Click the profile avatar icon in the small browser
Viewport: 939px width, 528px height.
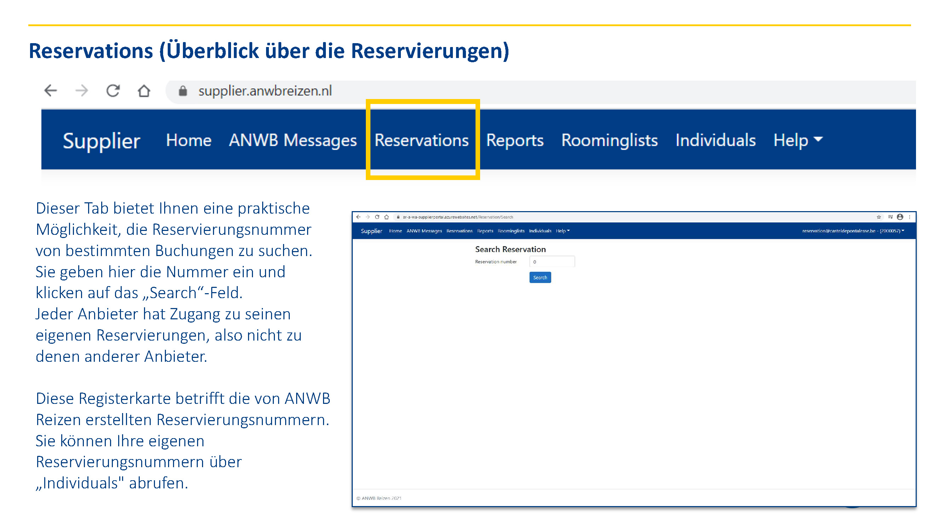(900, 217)
